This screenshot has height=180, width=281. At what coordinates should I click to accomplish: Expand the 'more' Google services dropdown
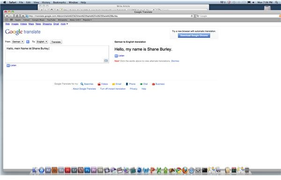pyautogui.click(x=64, y=24)
